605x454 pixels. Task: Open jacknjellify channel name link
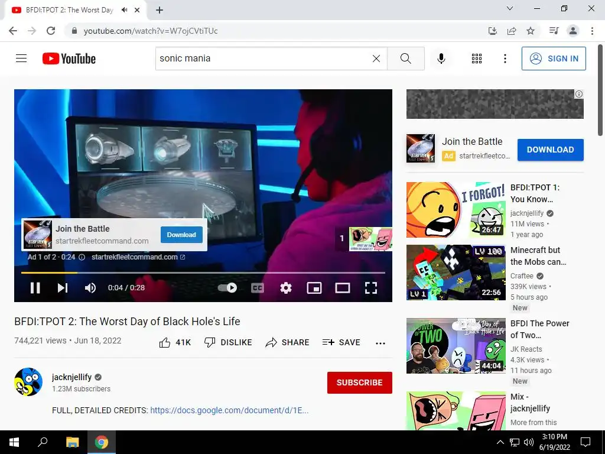71,377
